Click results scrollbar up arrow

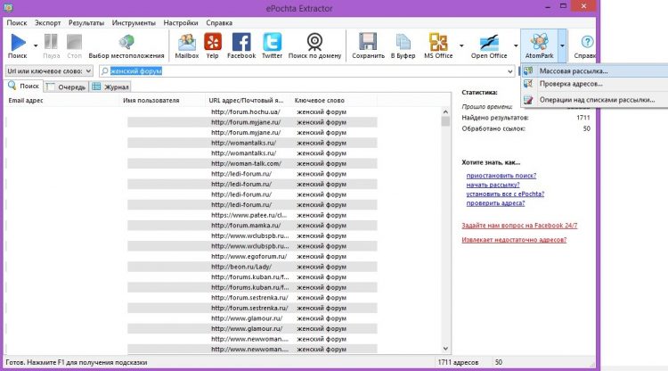445,111
